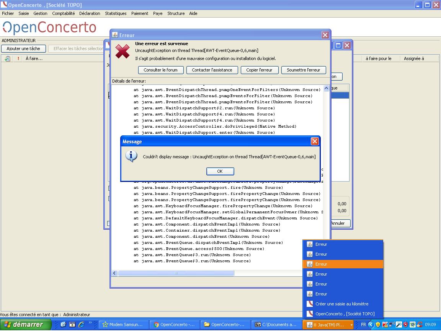Click the Consulter le forum button
Screen dimensions: 441x331
click(161, 70)
